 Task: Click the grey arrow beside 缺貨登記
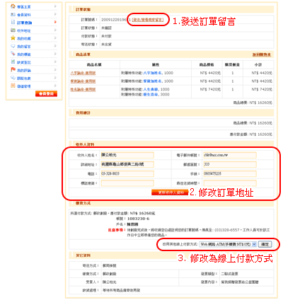point(55,62)
